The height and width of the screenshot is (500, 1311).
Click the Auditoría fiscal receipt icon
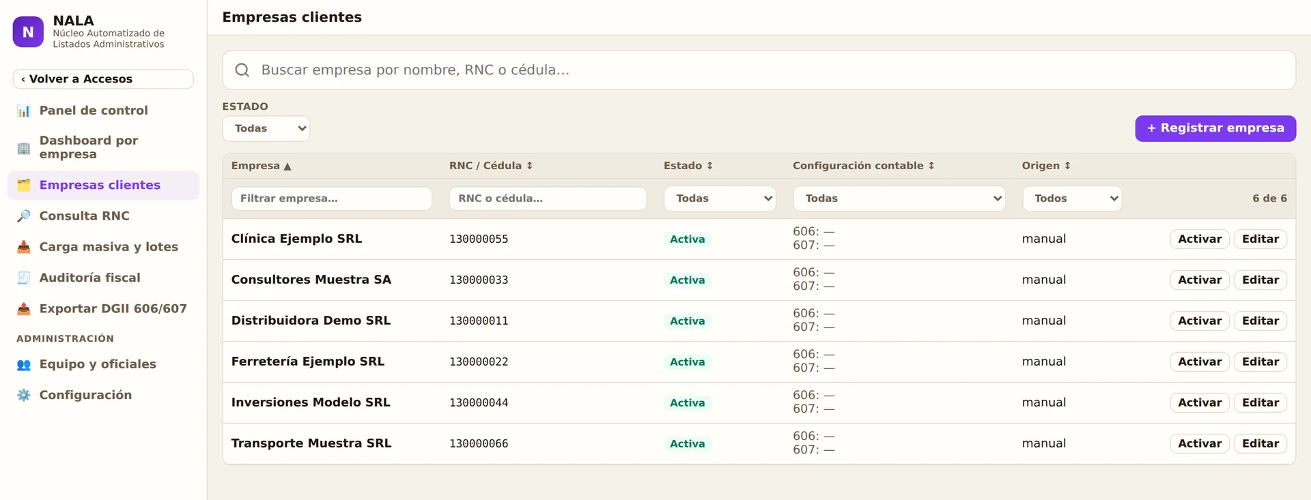24,278
